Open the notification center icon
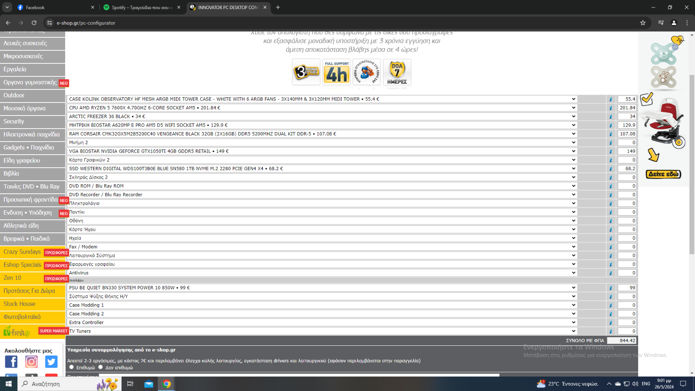This screenshot has width=695, height=391. click(x=683, y=384)
